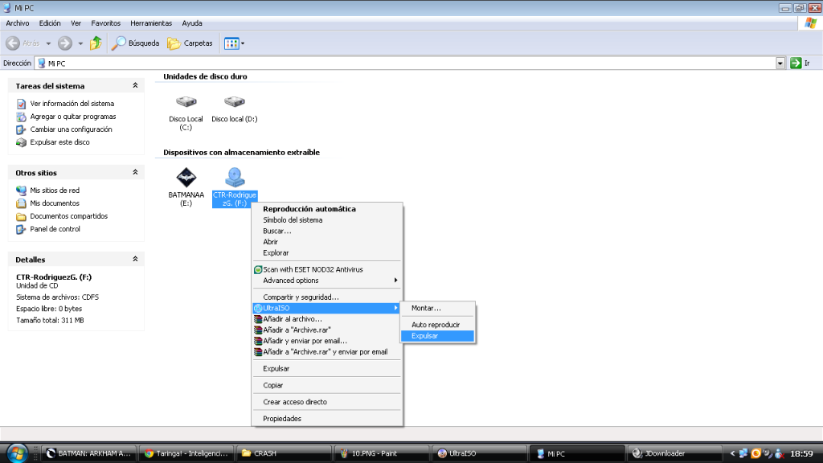Open the Ver menu
Viewport: 823px width, 463px height.
click(76, 23)
